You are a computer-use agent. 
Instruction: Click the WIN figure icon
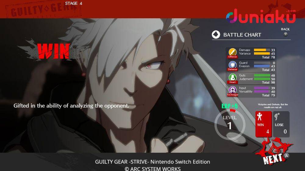(260, 117)
